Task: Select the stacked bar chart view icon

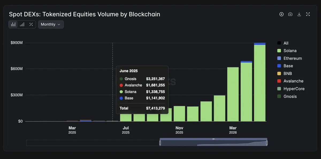Action: [13, 24]
